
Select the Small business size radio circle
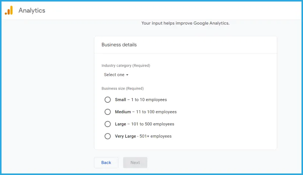(x=108, y=100)
